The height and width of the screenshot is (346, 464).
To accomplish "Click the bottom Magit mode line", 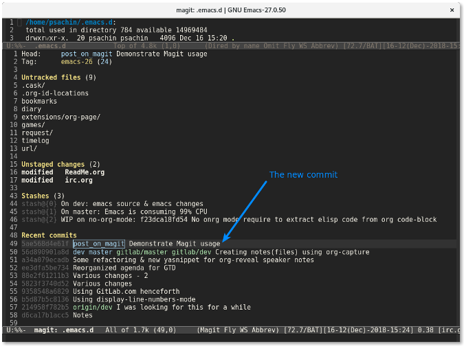I will [x=232, y=330].
